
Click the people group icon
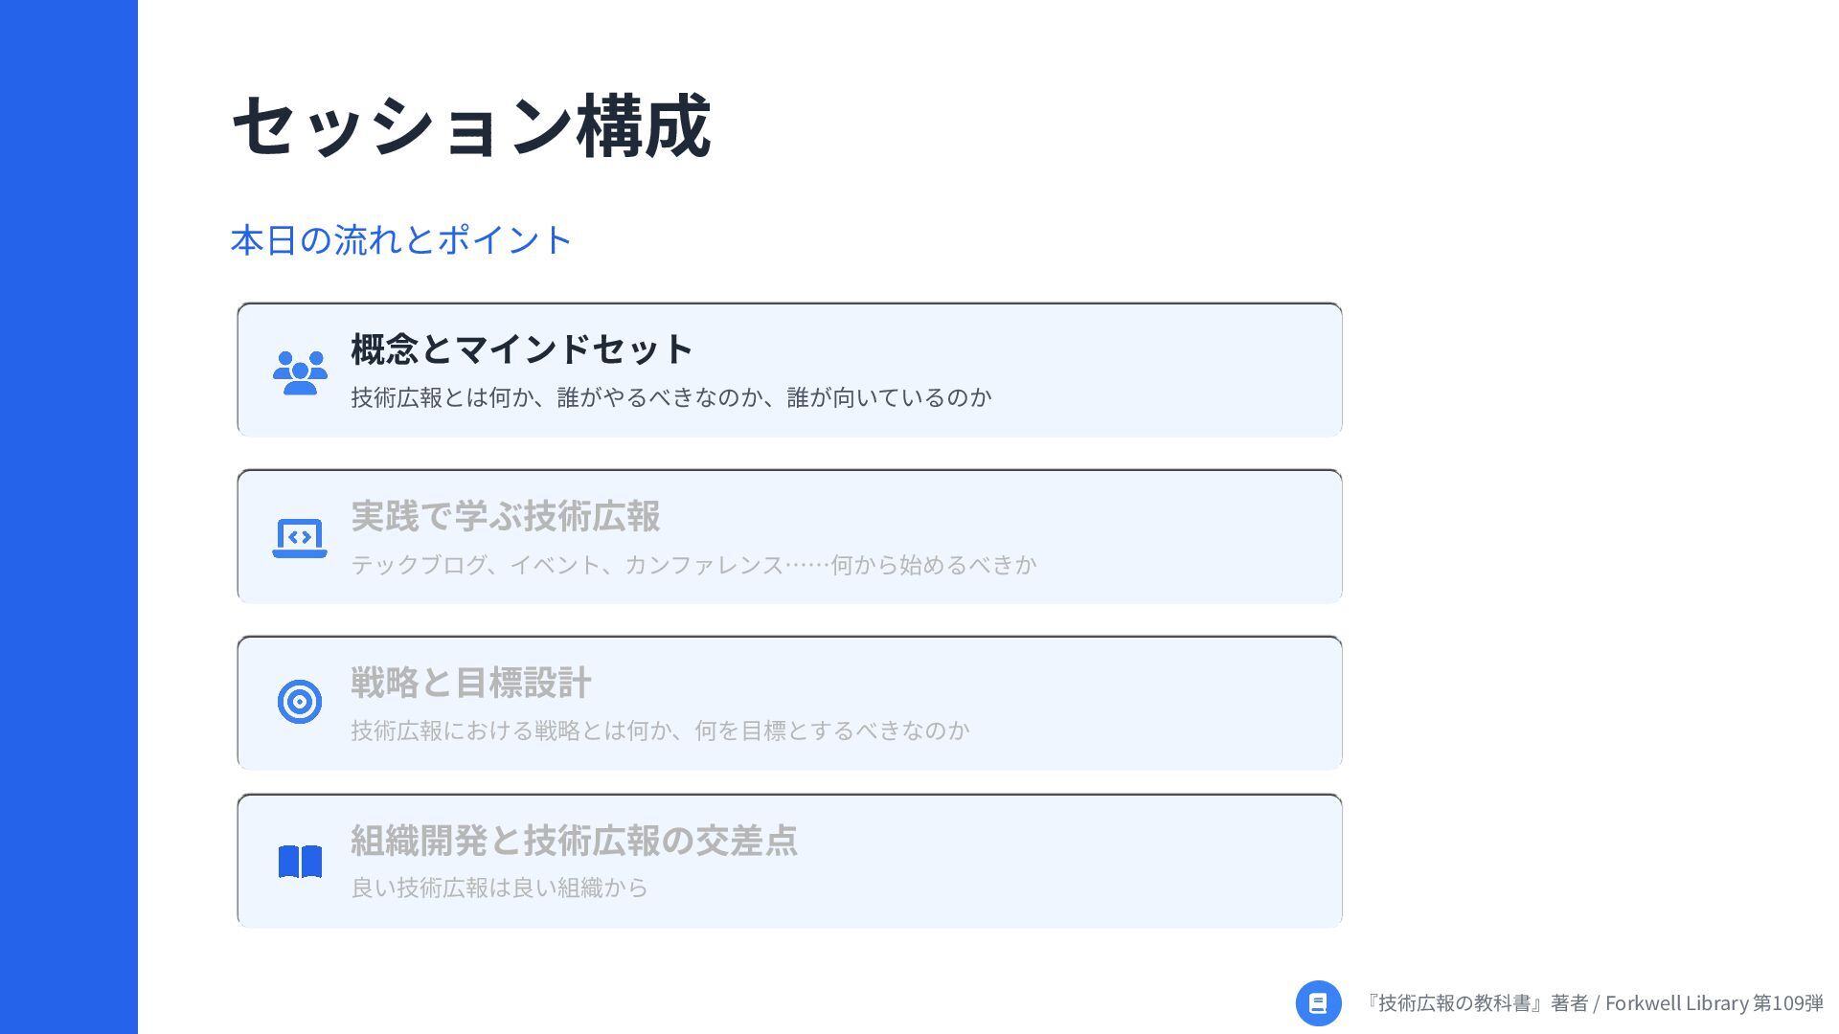pyautogui.click(x=300, y=372)
